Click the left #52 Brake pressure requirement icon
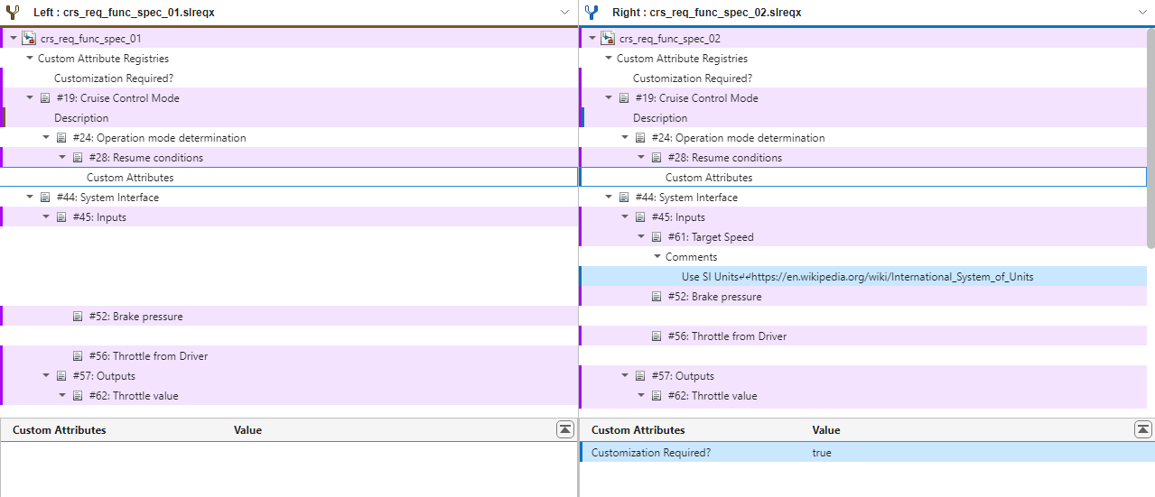The width and height of the screenshot is (1155, 497). 78,317
